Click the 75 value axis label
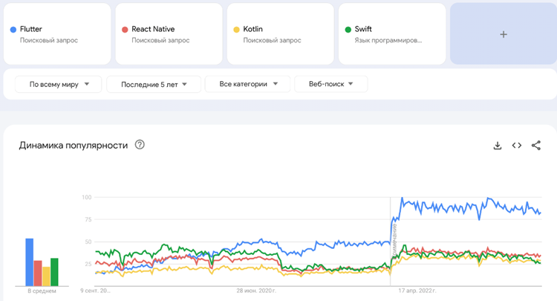 point(88,220)
